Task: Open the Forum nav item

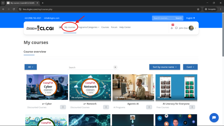Action: point(114,27)
